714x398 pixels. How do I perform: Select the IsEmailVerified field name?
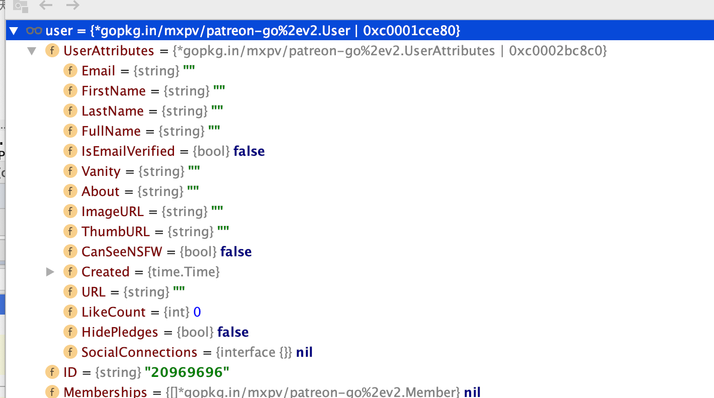pos(128,151)
